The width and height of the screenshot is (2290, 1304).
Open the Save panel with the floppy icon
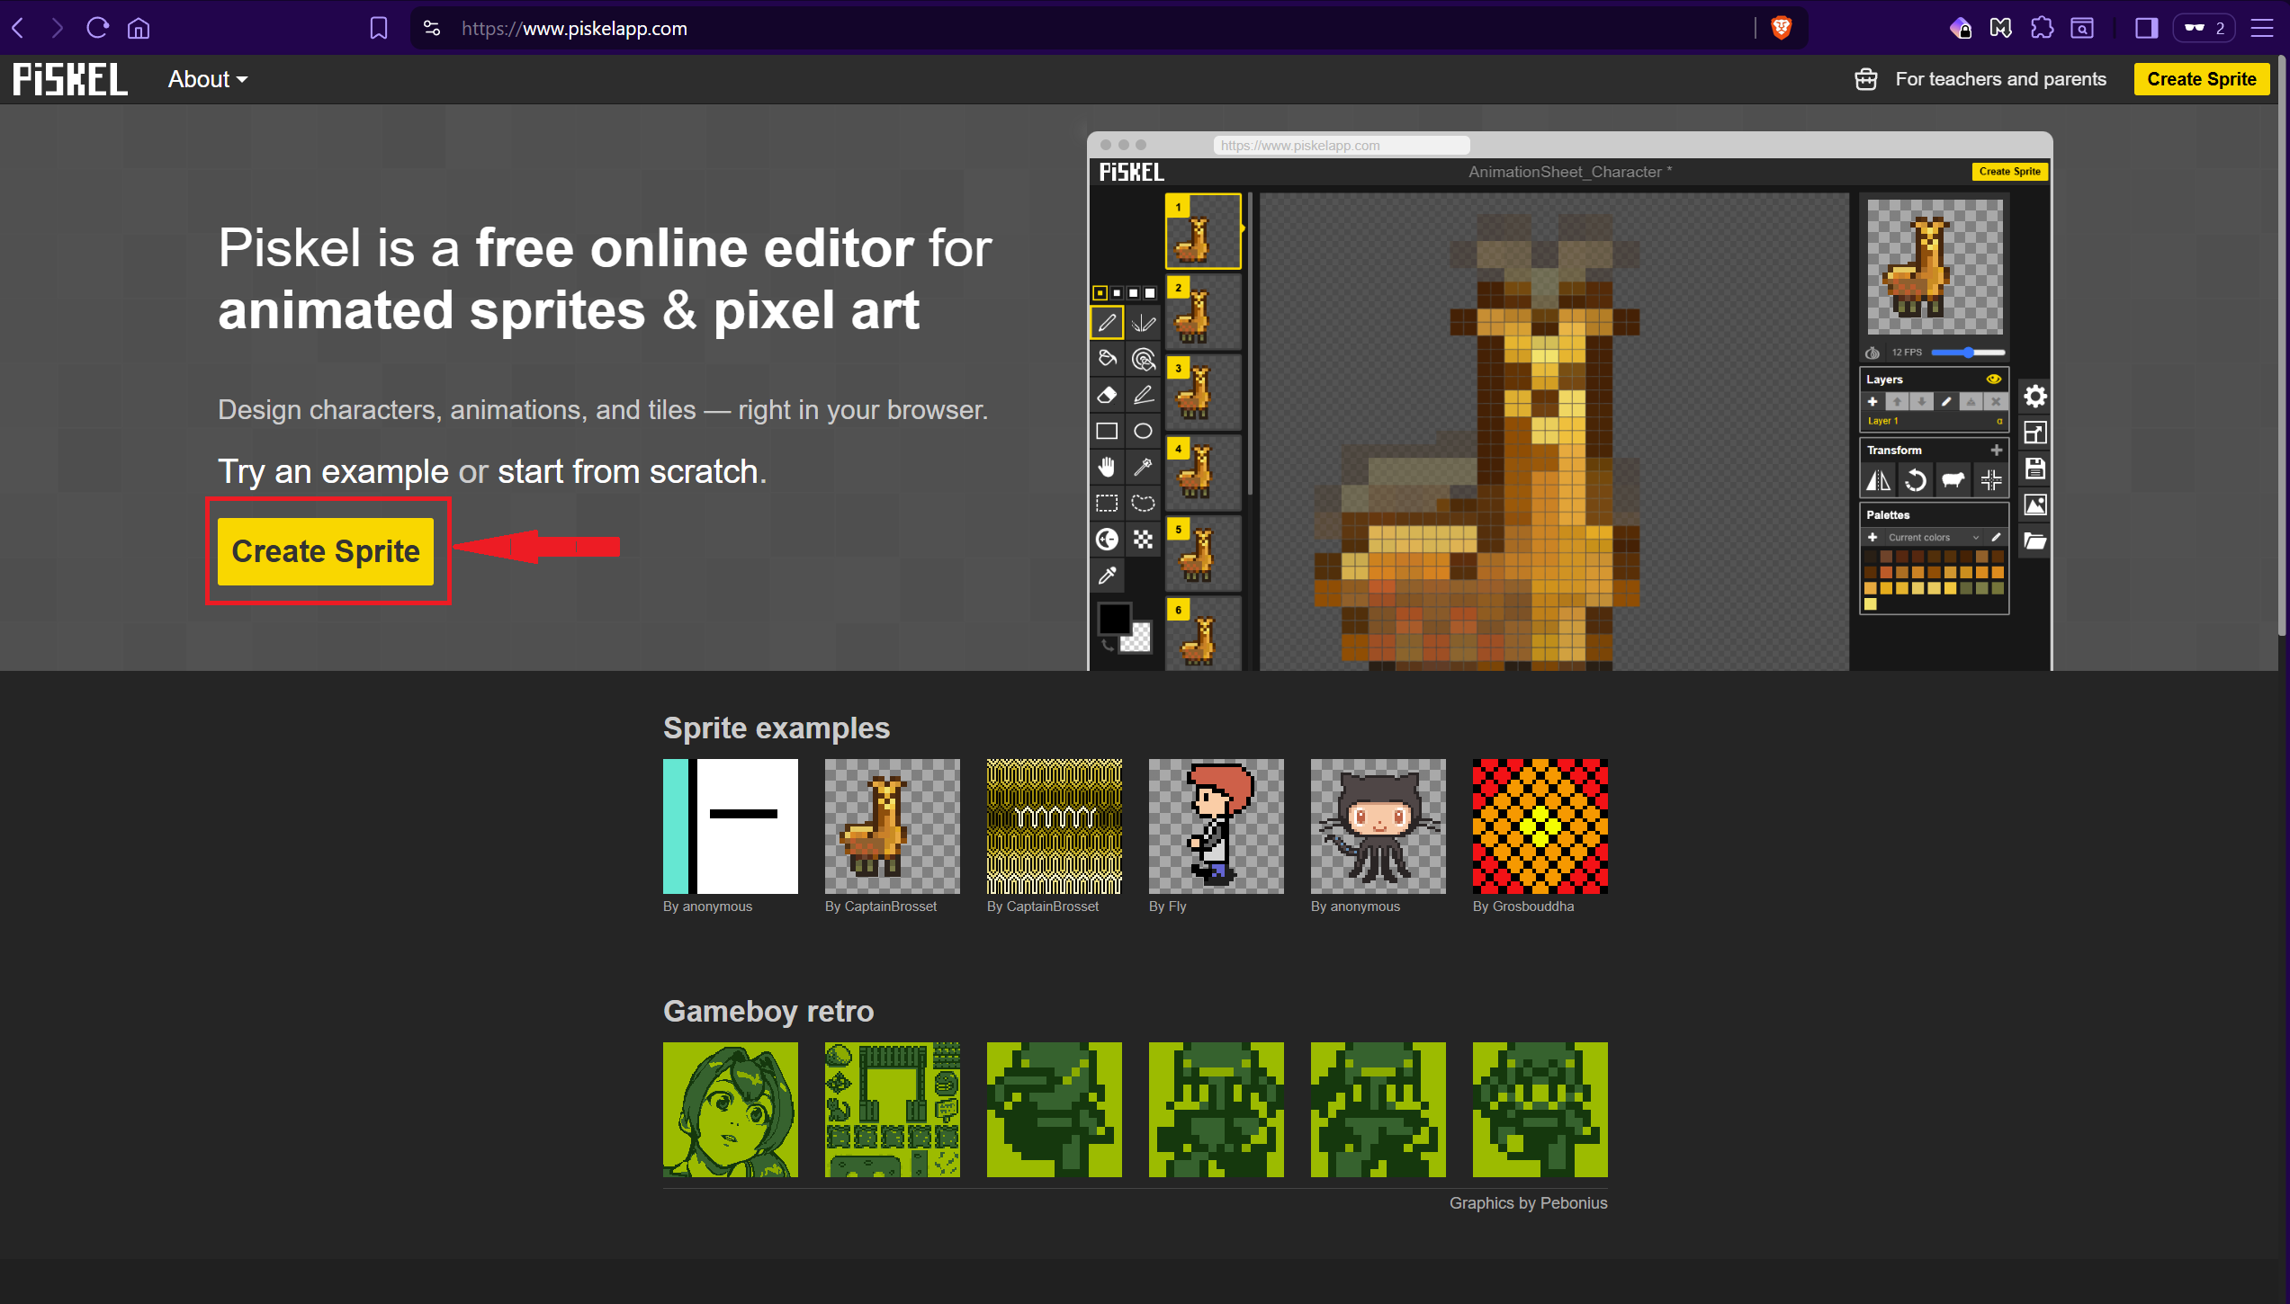click(2034, 469)
